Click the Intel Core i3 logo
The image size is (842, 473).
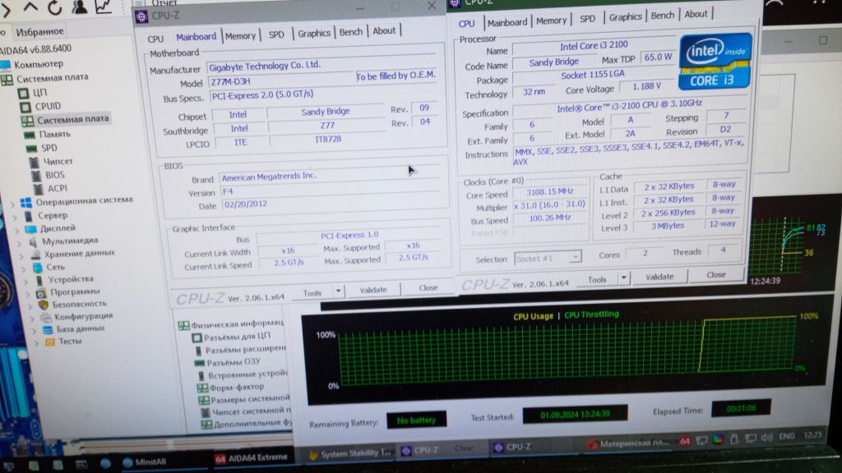(x=715, y=61)
